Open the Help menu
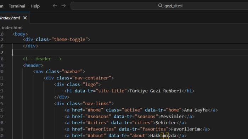Viewport: 248px width, 139px height. click(35, 6)
